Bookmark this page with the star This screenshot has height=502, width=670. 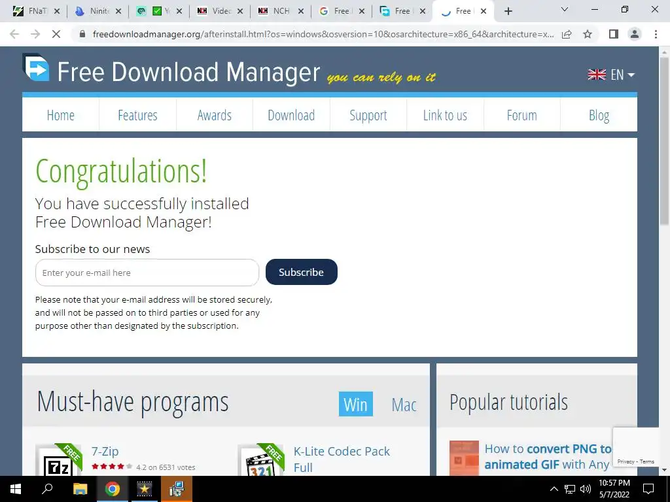click(588, 34)
